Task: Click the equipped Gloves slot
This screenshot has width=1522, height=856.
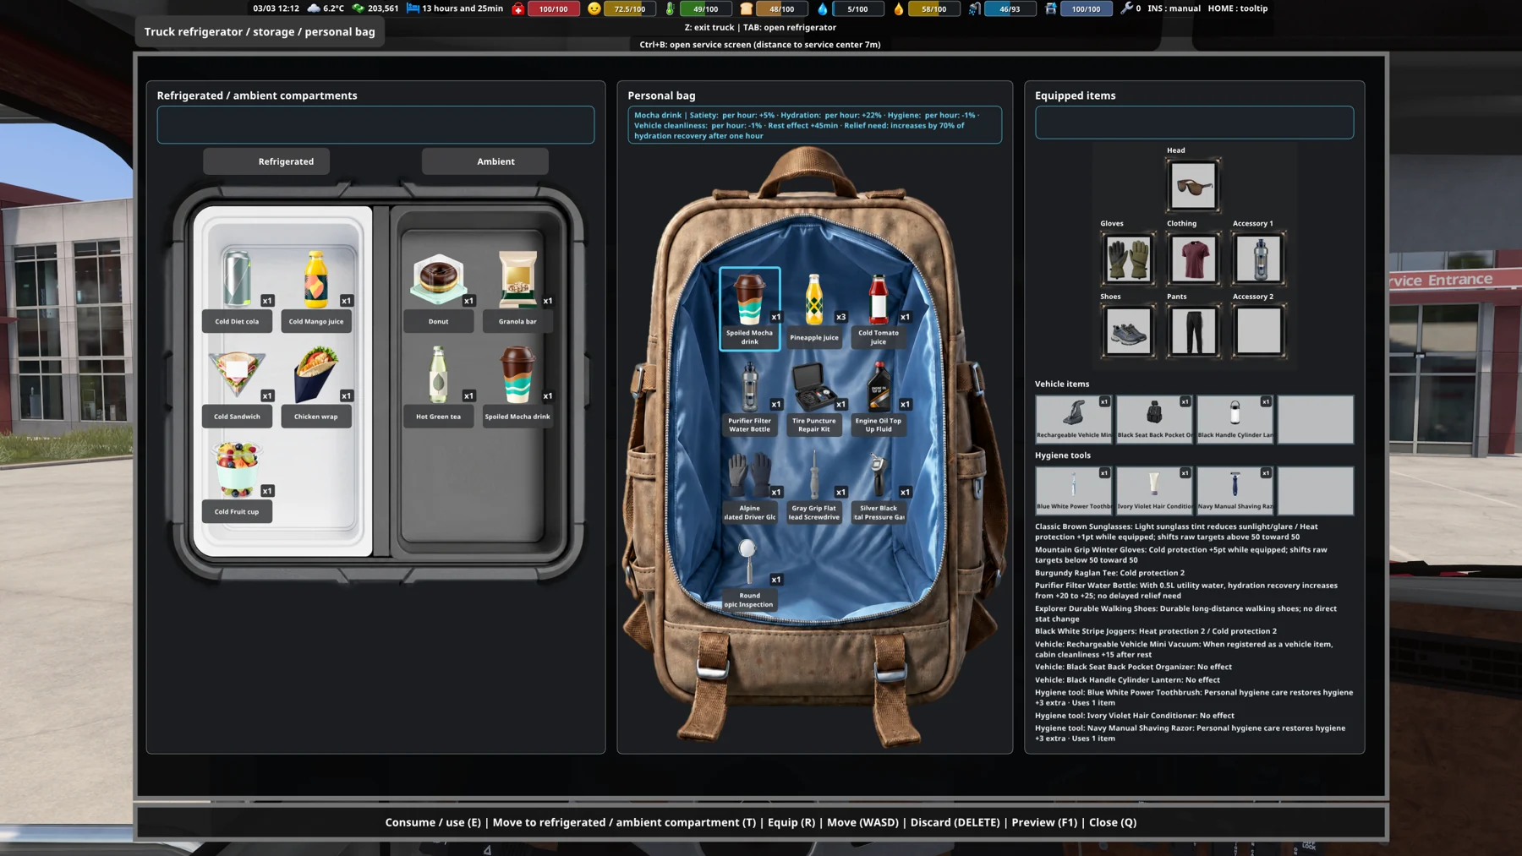Action: pos(1127,259)
